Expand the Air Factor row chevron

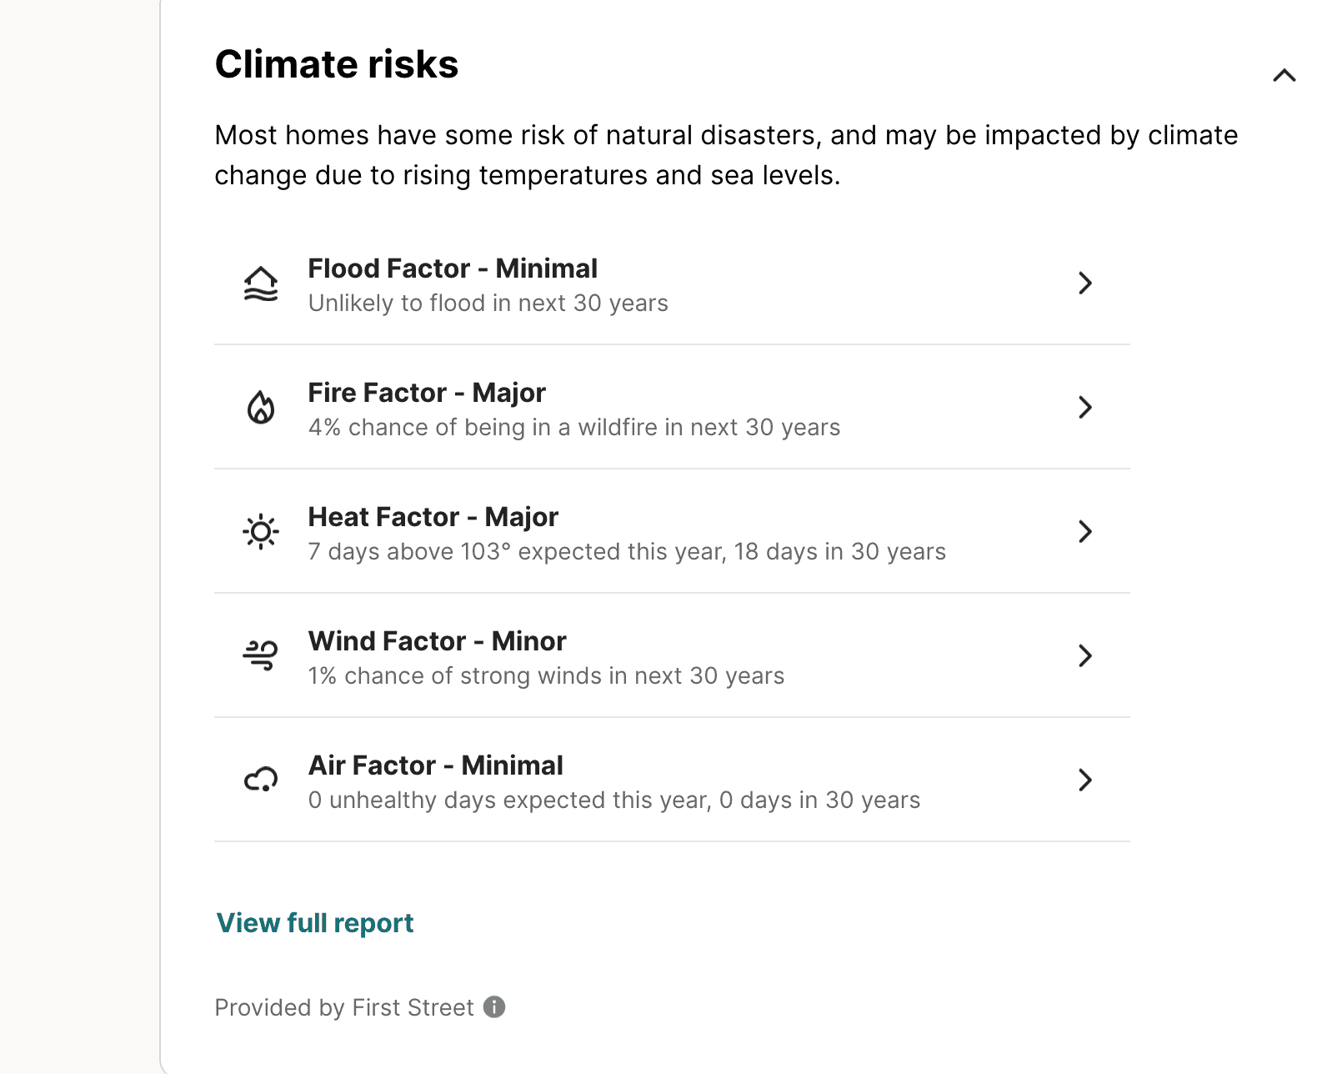(x=1084, y=780)
